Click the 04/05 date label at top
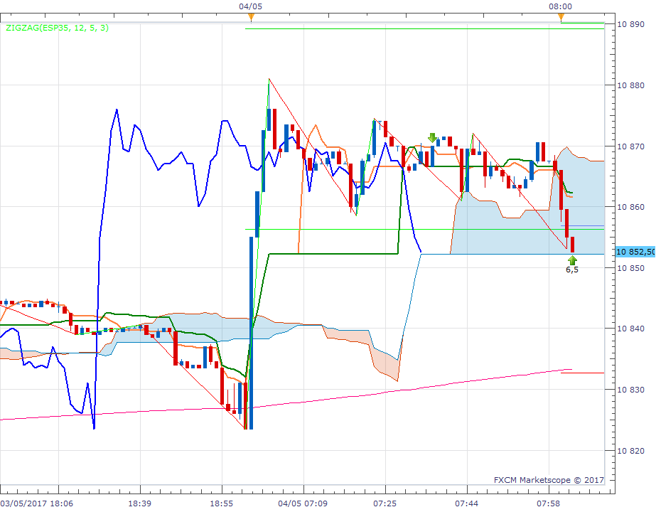The image size is (656, 512). coord(251,6)
